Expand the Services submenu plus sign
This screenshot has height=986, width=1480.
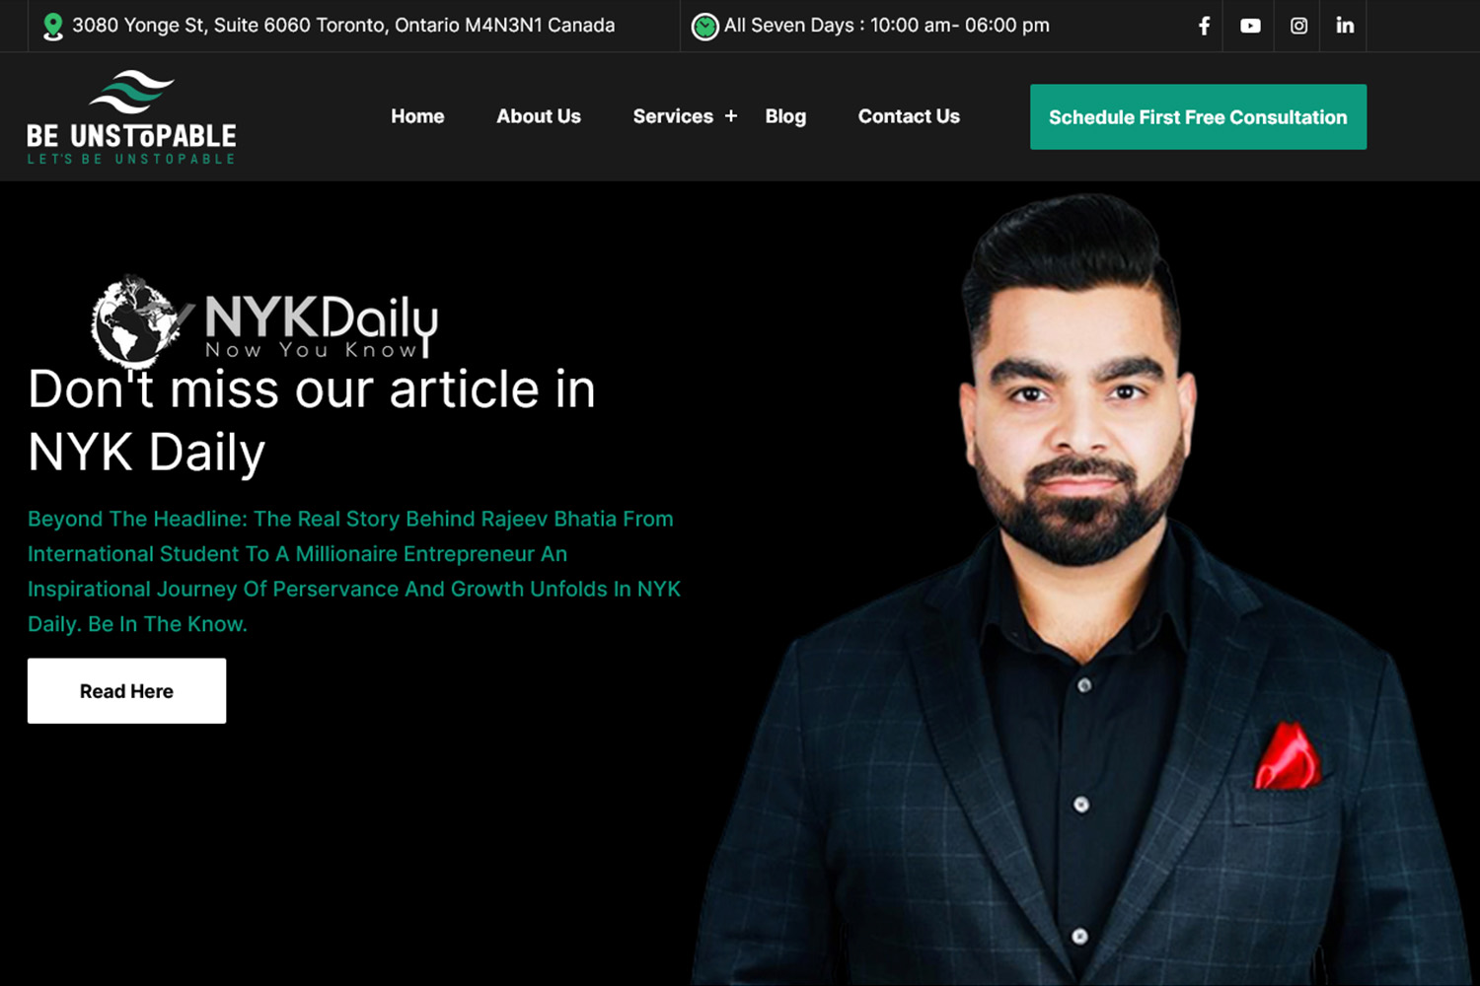(x=731, y=116)
